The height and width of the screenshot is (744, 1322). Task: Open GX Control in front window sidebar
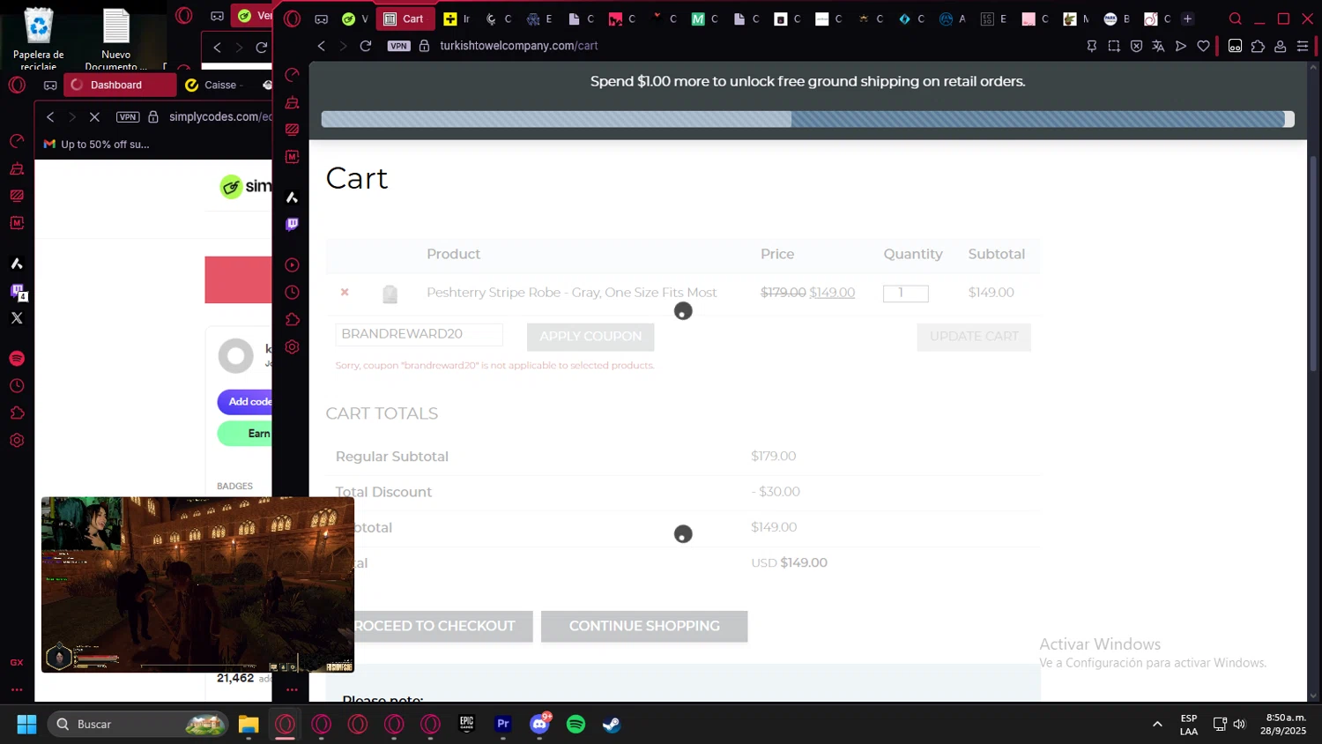coord(293,75)
